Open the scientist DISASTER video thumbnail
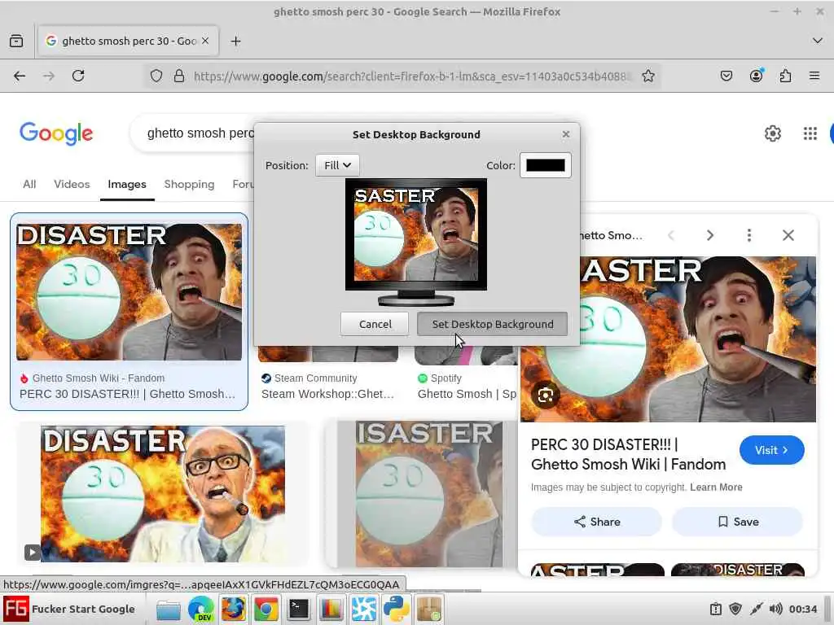This screenshot has width=834, height=625. [x=163, y=494]
